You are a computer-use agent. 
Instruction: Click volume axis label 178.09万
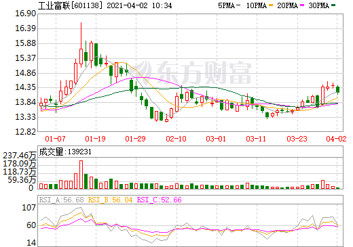(20, 164)
